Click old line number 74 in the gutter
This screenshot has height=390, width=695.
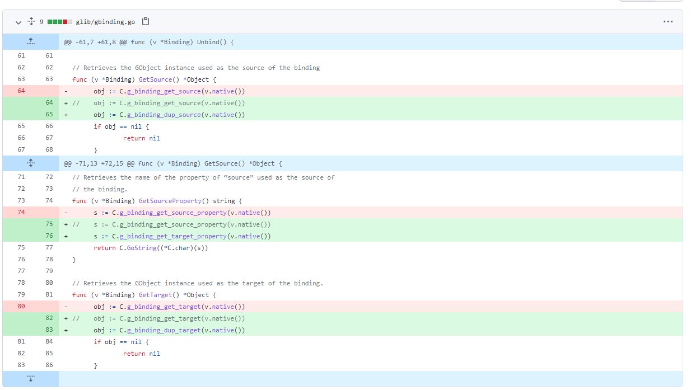coord(21,212)
